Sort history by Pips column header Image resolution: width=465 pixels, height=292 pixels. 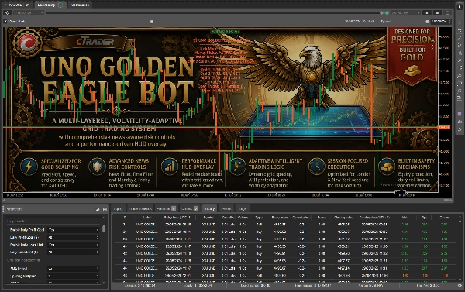click(x=425, y=218)
